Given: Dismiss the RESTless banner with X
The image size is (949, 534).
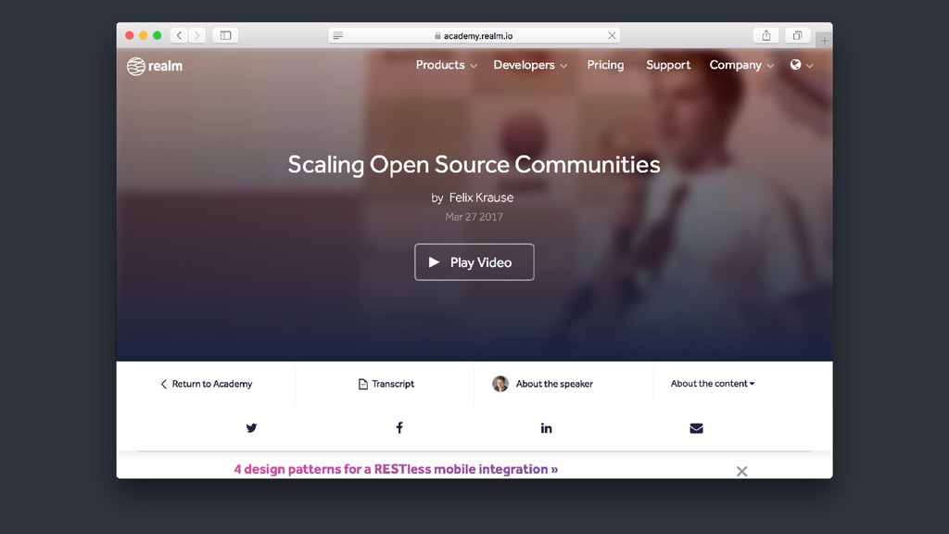Looking at the screenshot, I should (742, 471).
